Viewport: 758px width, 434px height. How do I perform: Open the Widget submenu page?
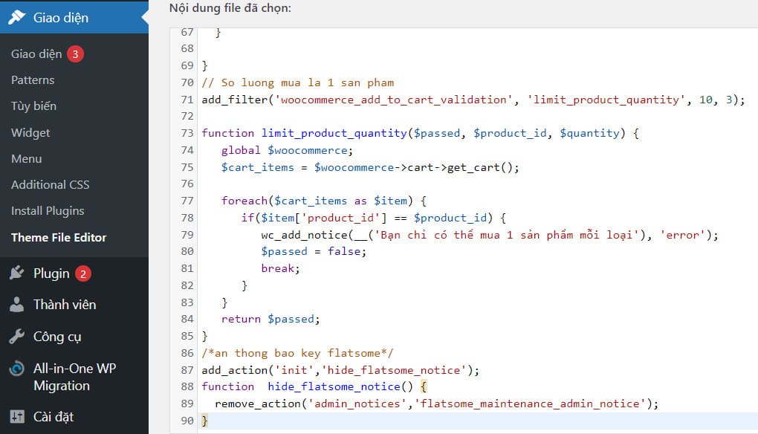pos(30,133)
